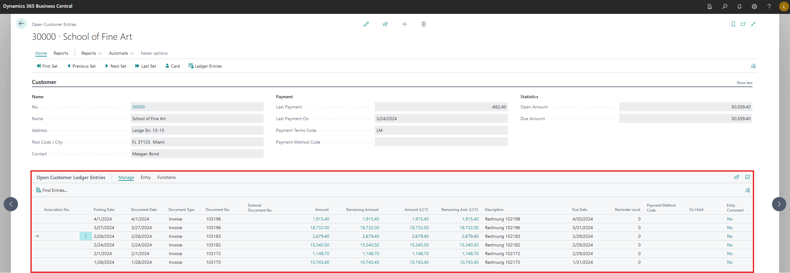Click customer number 30000 field
This screenshot has width=790, height=273.
[x=138, y=107]
